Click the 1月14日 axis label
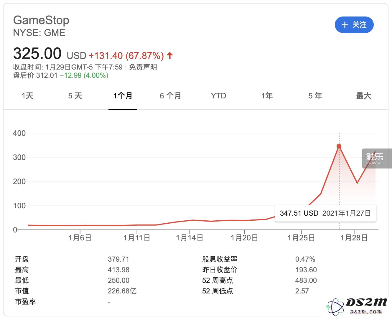 (x=190, y=238)
